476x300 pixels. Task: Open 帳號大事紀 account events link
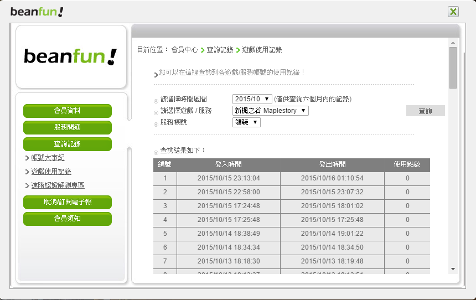[x=48, y=158]
